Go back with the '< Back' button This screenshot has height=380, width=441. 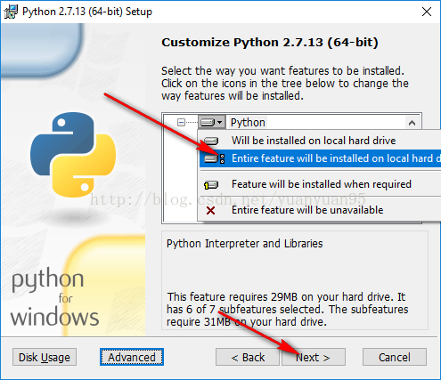(x=248, y=357)
